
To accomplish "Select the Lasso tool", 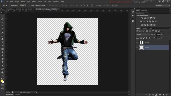I will [x=2, y=19].
